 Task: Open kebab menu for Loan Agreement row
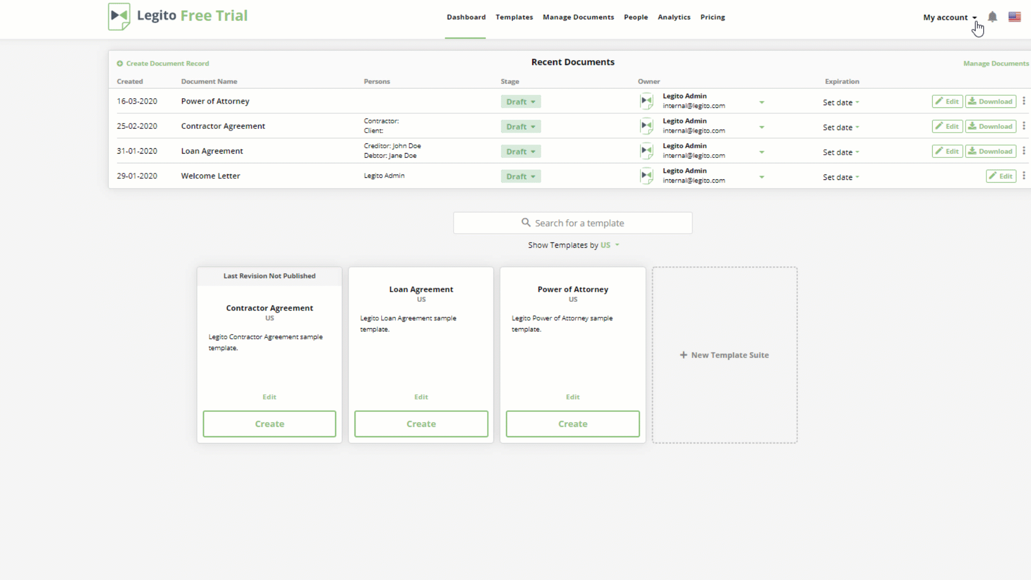pos(1024,151)
